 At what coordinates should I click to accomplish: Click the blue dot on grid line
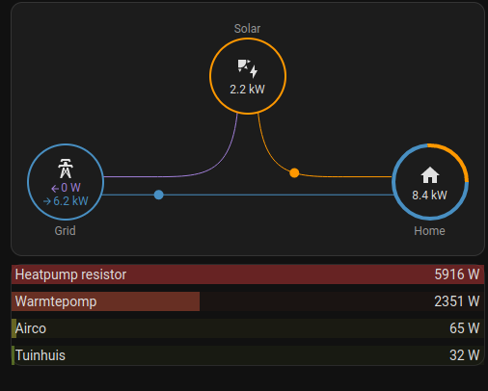(158, 195)
